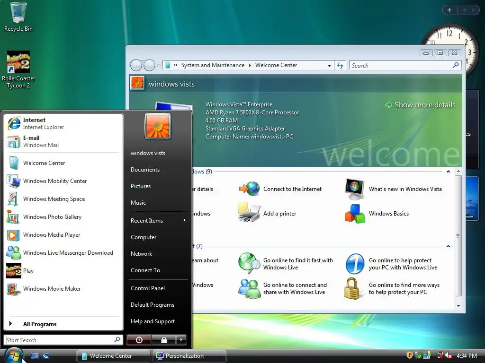Screen dimensions: 485x363
Task: Click the sidebar add gadget plus button
Action: [449, 10]
